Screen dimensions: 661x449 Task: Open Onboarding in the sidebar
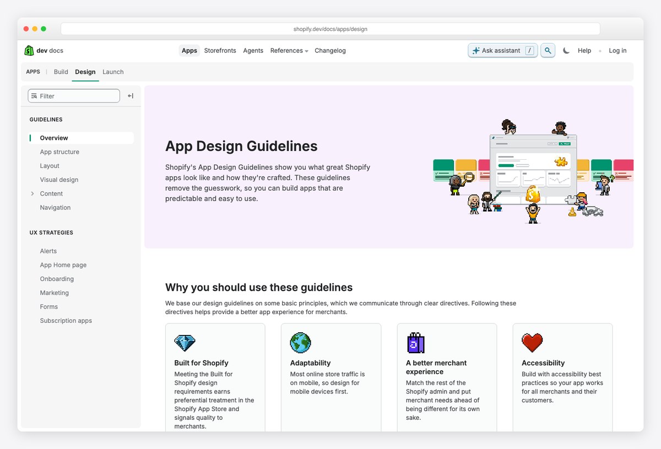[57, 279]
